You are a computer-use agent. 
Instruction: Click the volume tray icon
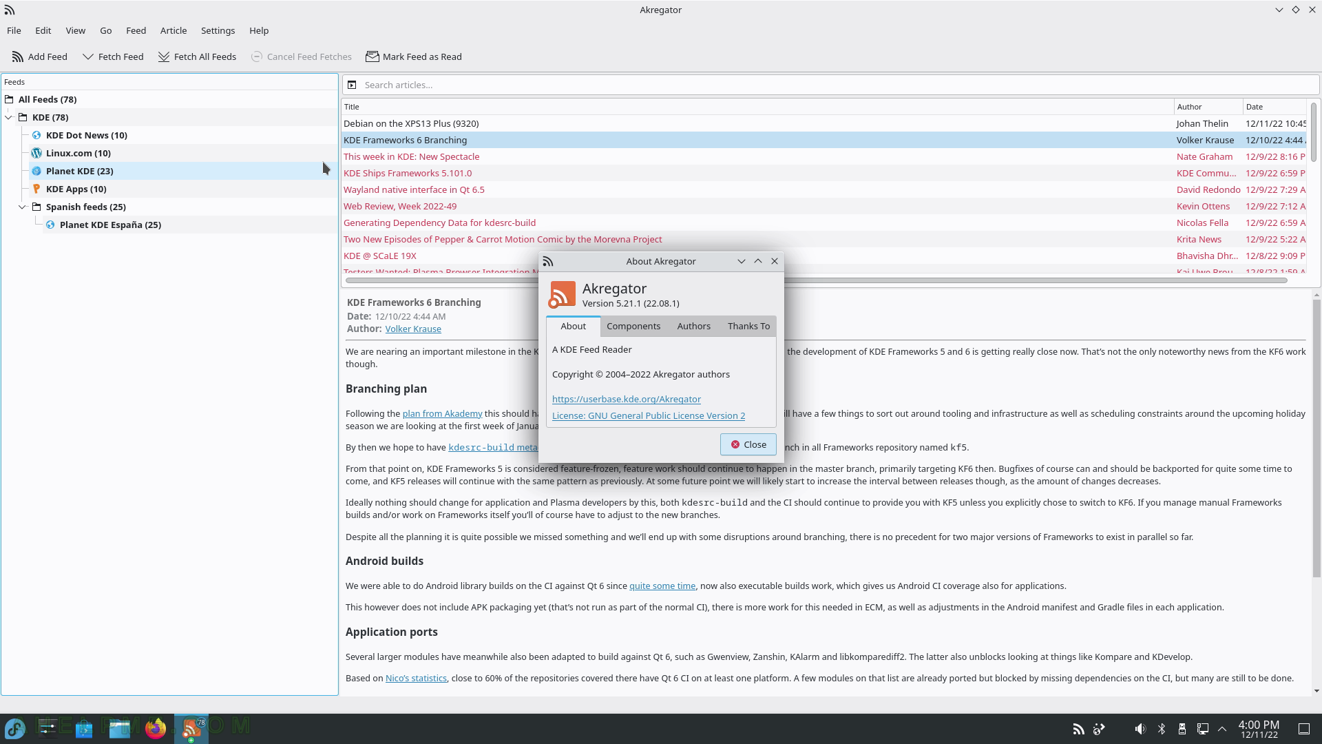click(1140, 729)
